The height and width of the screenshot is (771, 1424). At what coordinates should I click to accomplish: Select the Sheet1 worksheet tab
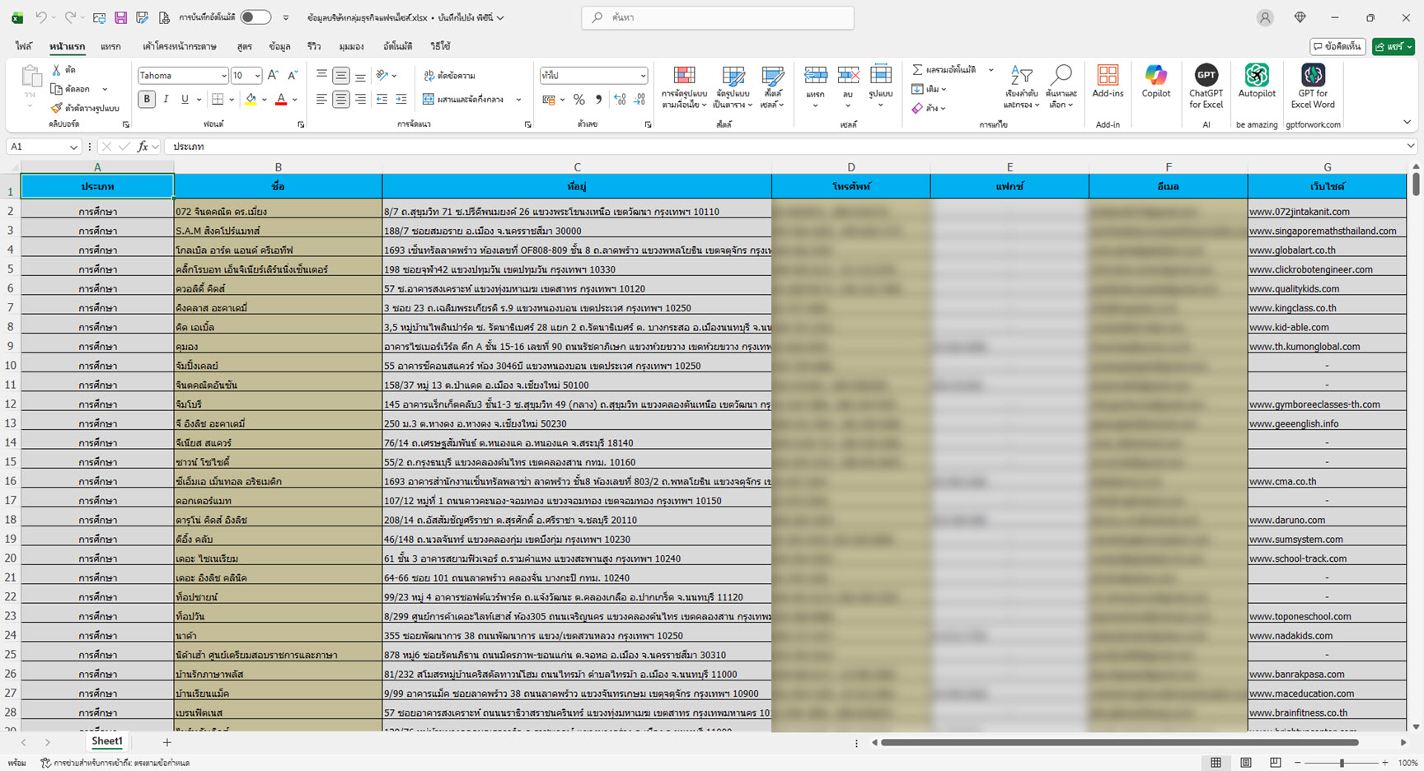[106, 741]
